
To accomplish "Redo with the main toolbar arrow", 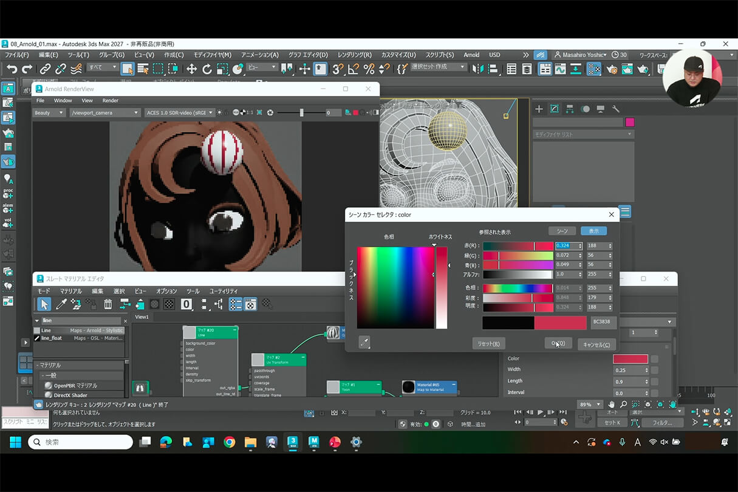I will pyautogui.click(x=27, y=69).
